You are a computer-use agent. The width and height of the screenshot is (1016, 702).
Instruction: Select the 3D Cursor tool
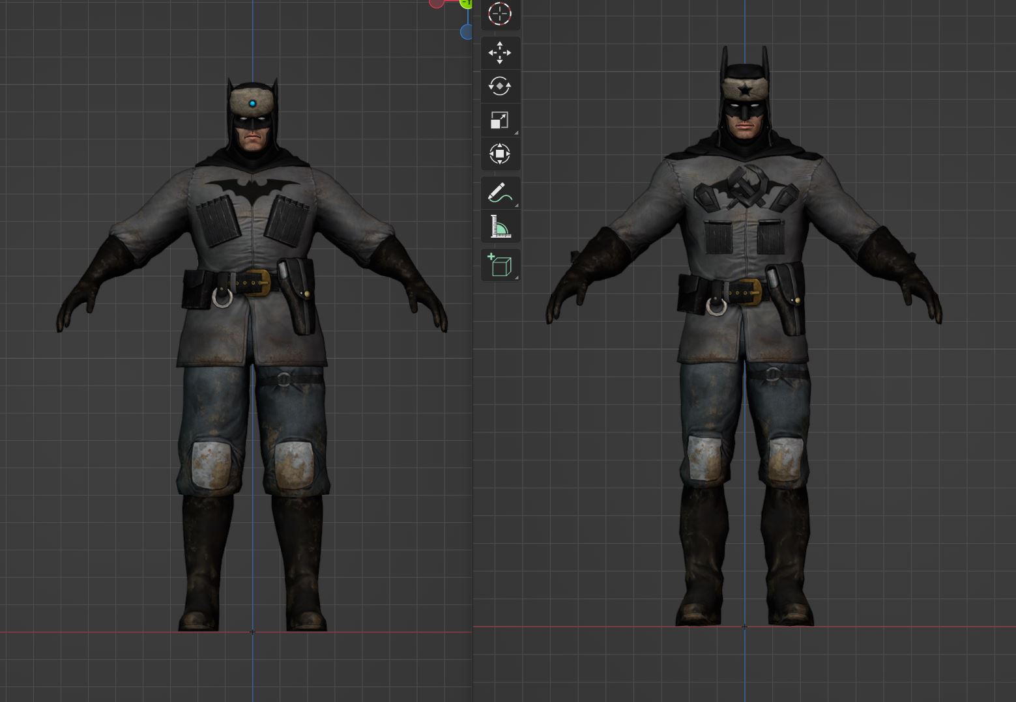pos(500,14)
